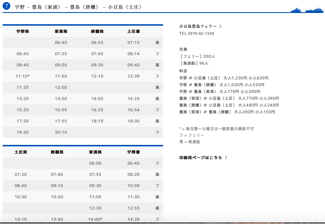Click the phone number 0879-62-1348

click(196, 33)
